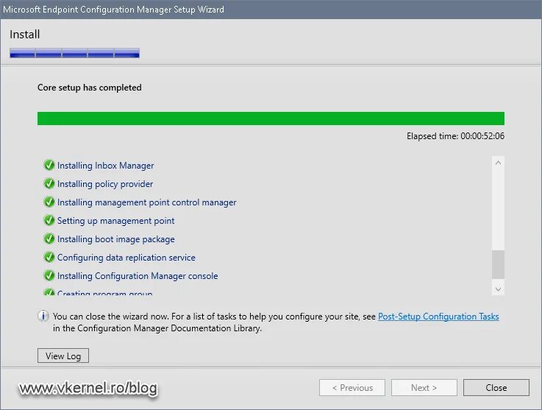Click the scroll down arrow of task list

(498, 289)
